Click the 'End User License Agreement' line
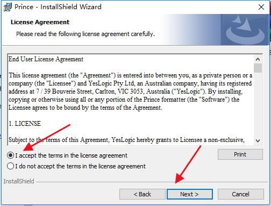The image size is (271, 206). 46,59
